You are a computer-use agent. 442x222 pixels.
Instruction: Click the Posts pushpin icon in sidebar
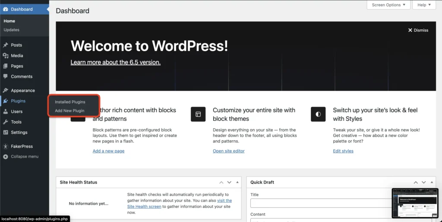pos(6,45)
